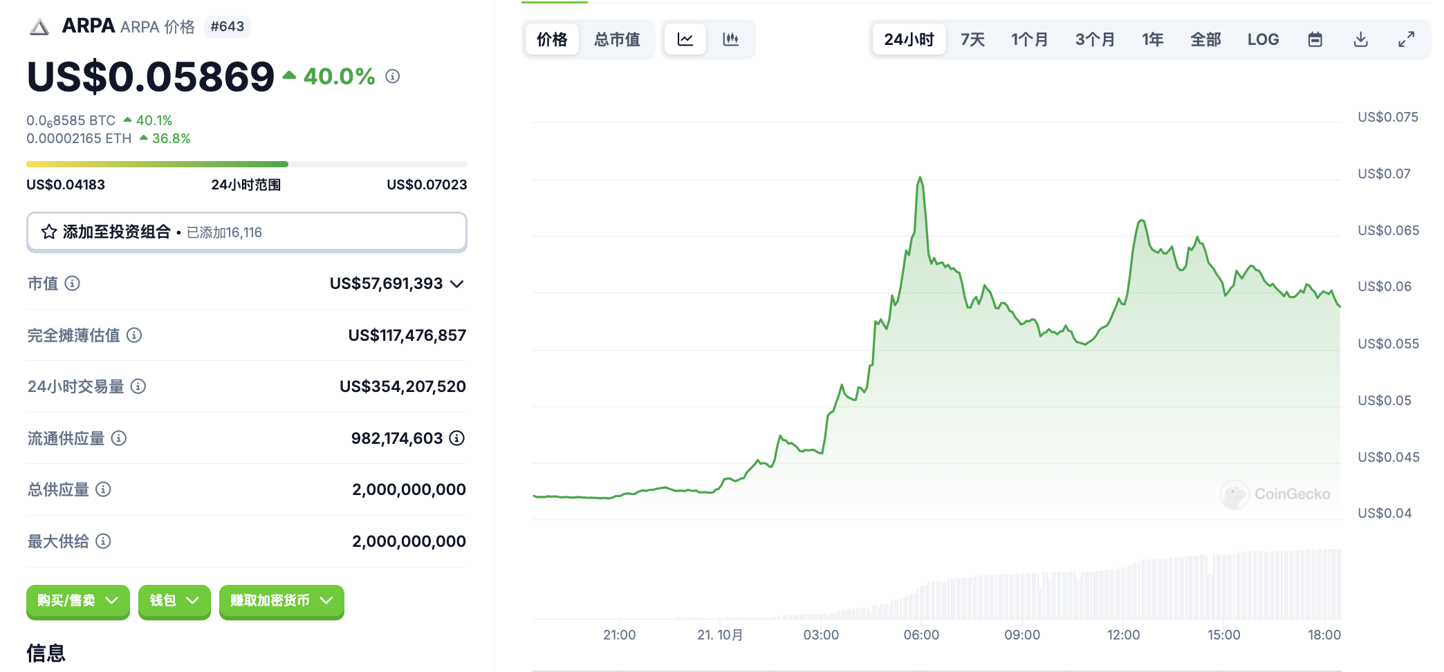
Task: Click the 24-hour price range bar
Action: pos(246,165)
